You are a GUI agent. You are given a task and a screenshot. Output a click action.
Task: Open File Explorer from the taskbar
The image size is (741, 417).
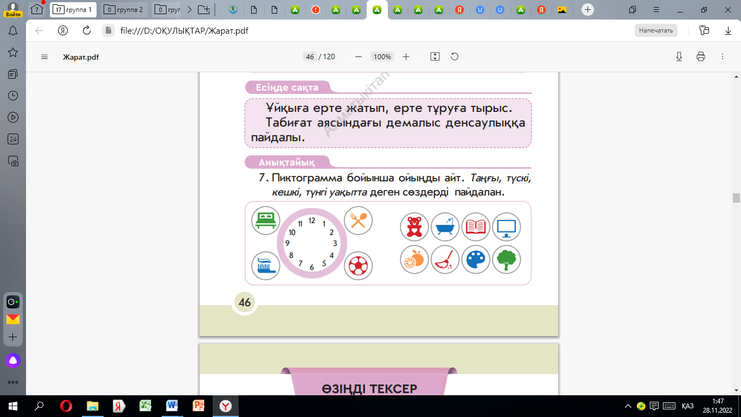tap(93, 406)
